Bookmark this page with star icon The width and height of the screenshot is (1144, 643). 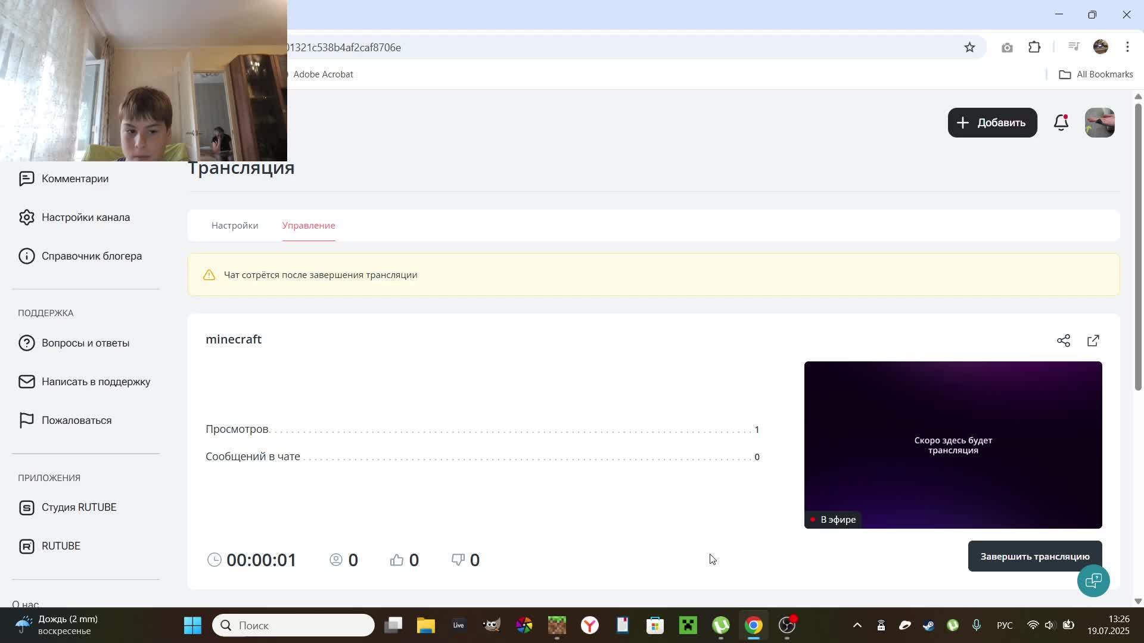pyautogui.click(x=969, y=48)
